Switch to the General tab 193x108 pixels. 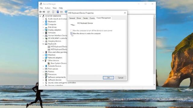72,18
